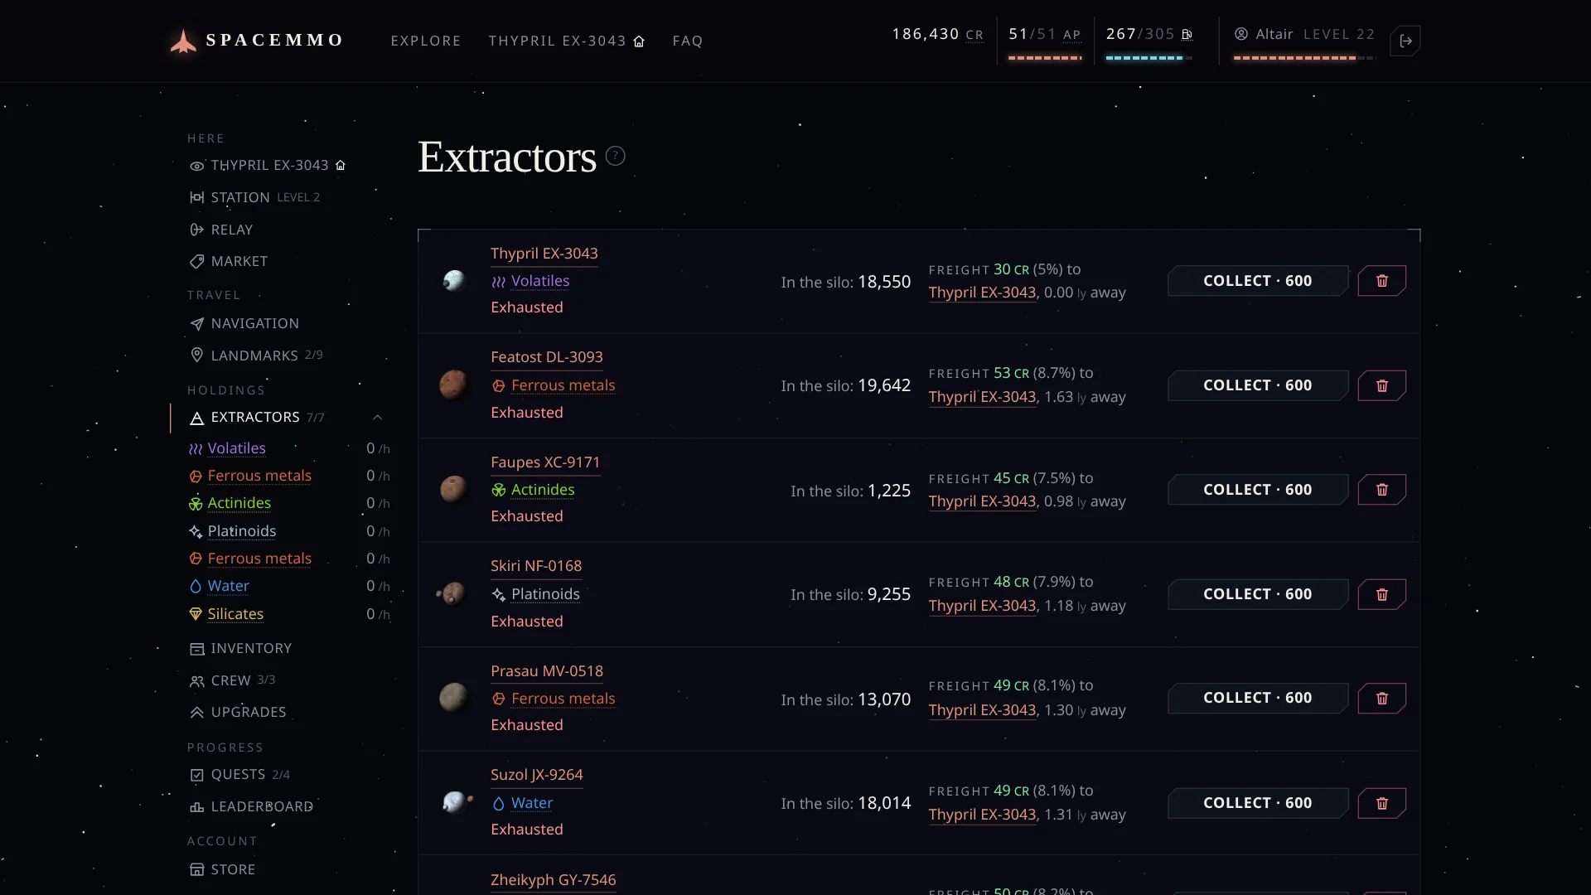The image size is (1591, 895).
Task: Open Navigation in the Travel section
Action: click(x=244, y=323)
